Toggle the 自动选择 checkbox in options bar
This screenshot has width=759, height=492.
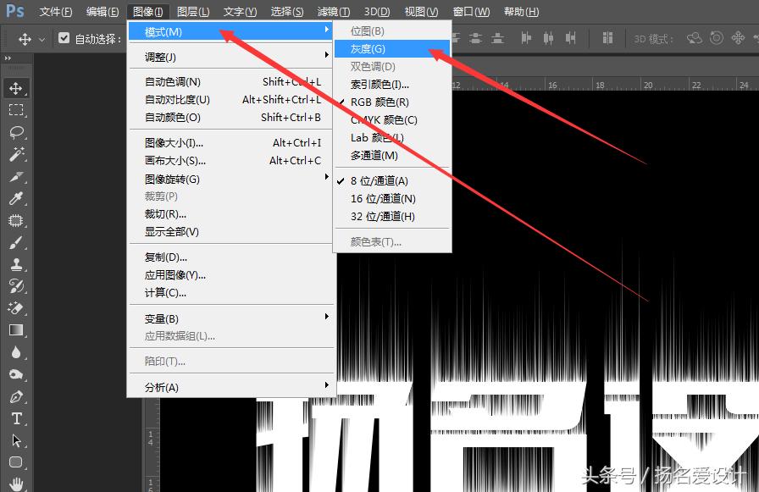64,37
